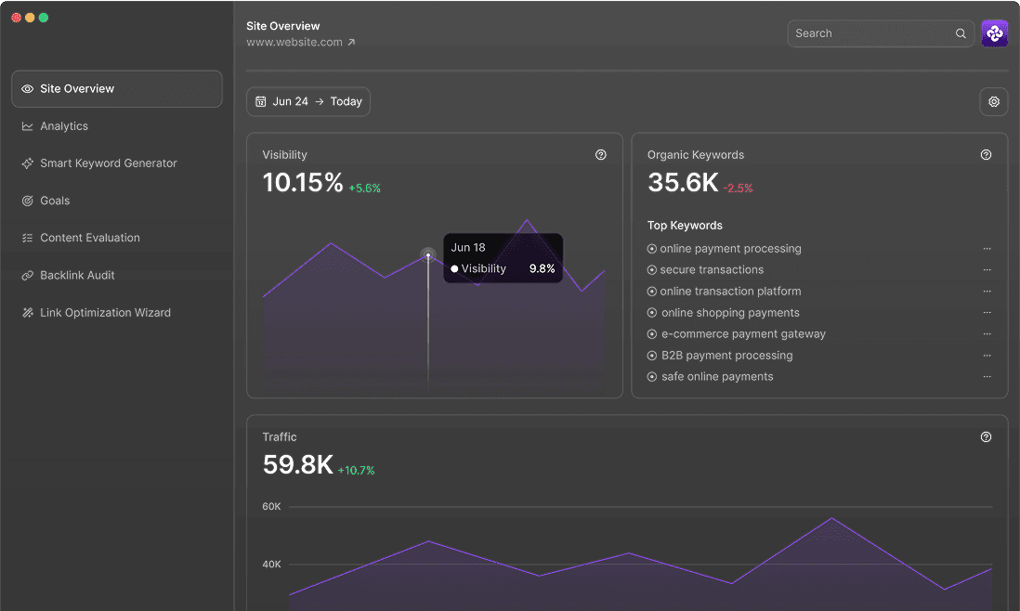Click the 'e-commerce payment gateway' keyword
Image resolution: width=1020 pixels, height=611 pixels.
(x=743, y=334)
